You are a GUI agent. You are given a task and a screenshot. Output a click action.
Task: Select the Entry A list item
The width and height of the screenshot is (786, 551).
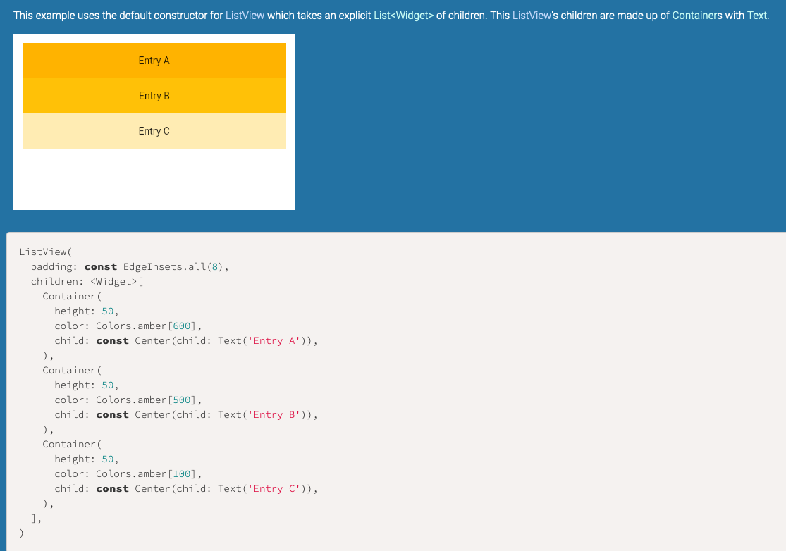[x=154, y=61]
